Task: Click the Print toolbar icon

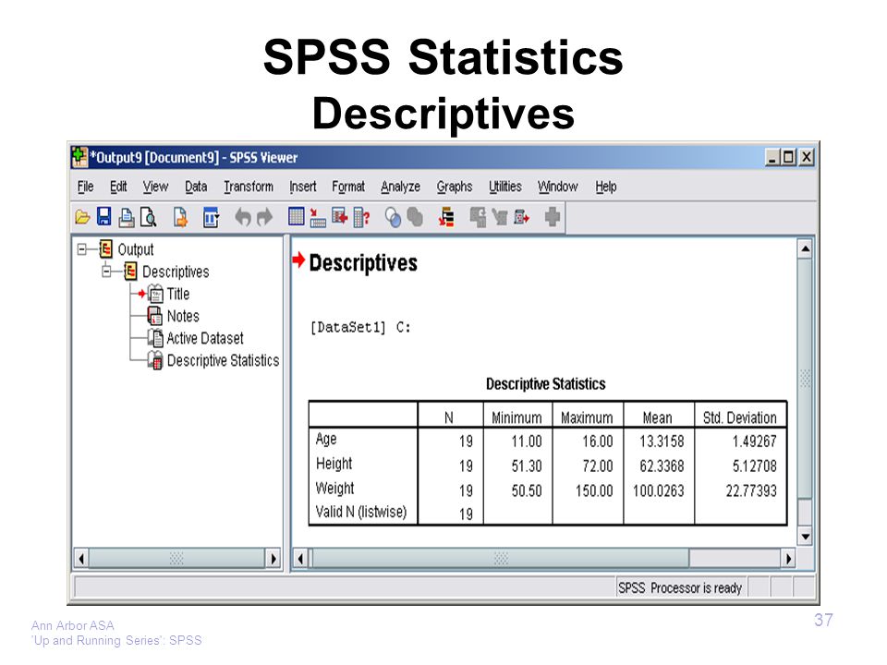Action: pos(127,217)
